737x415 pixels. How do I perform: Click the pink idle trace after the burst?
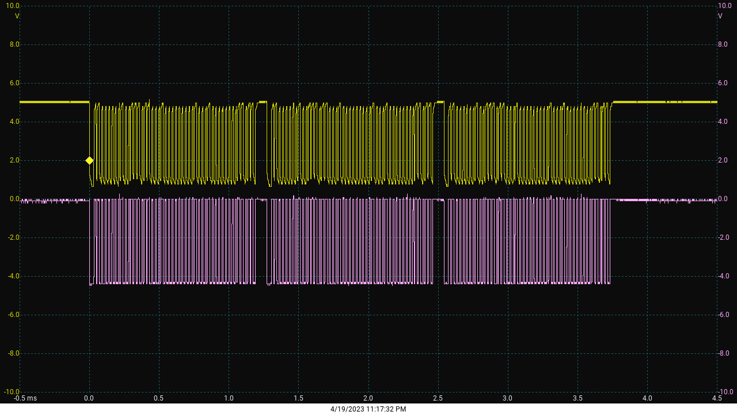(662, 200)
